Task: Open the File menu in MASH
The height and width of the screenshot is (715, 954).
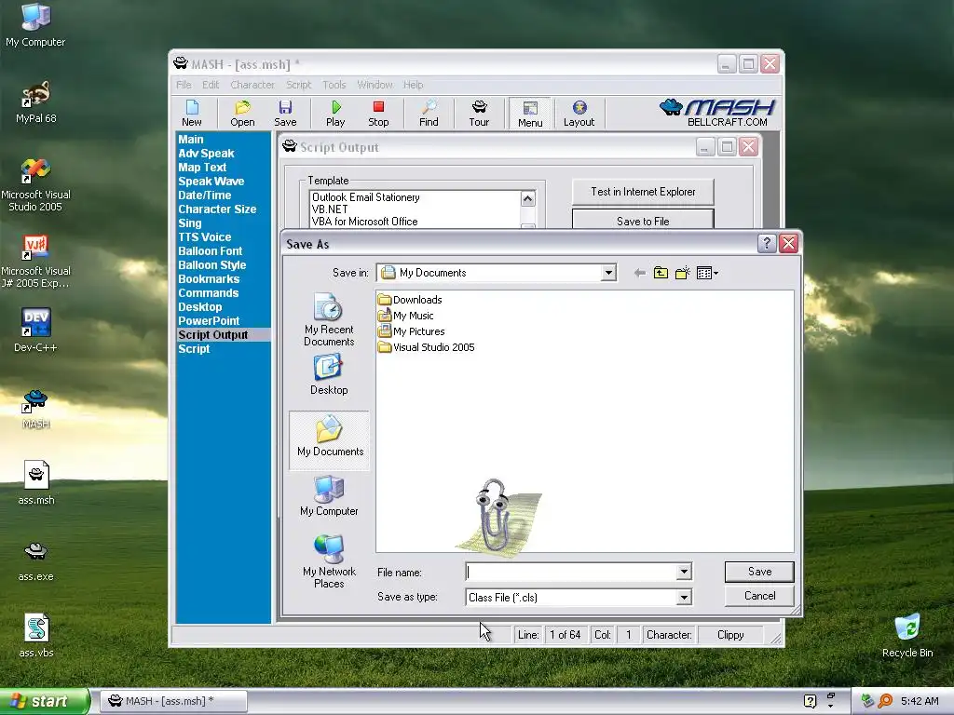Action: [184, 85]
